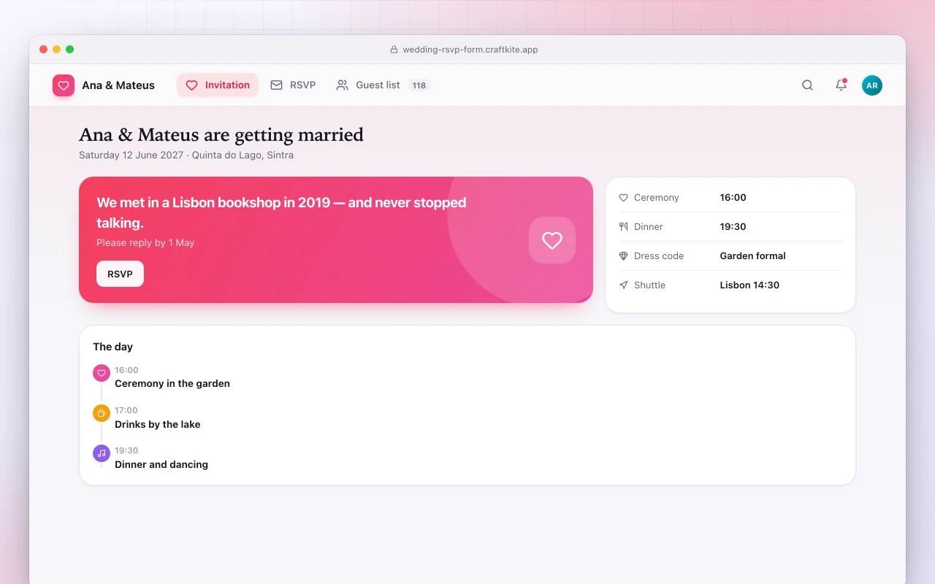Click the Dinner time 19:30 value

(733, 227)
